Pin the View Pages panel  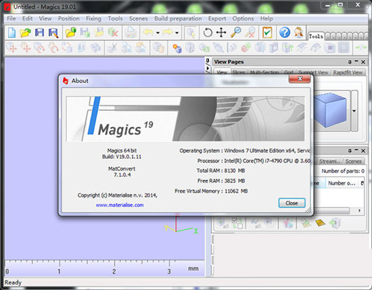point(350,62)
